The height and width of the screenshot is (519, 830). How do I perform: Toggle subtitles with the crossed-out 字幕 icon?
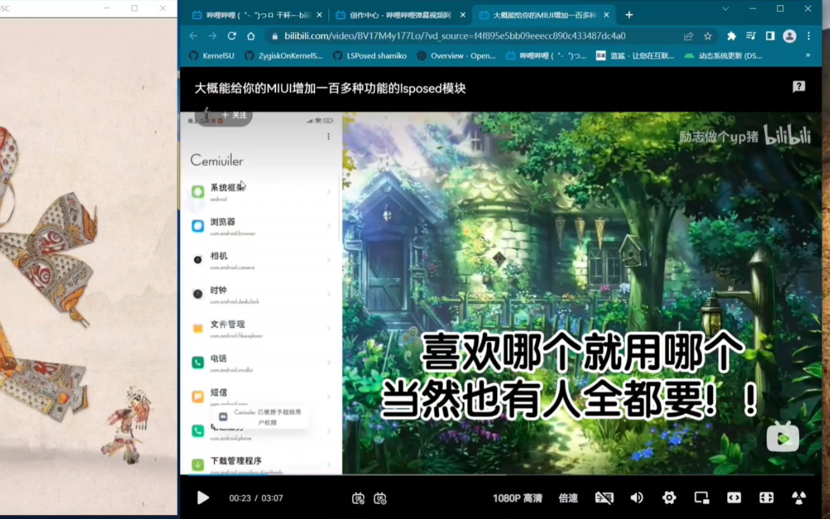coord(604,498)
